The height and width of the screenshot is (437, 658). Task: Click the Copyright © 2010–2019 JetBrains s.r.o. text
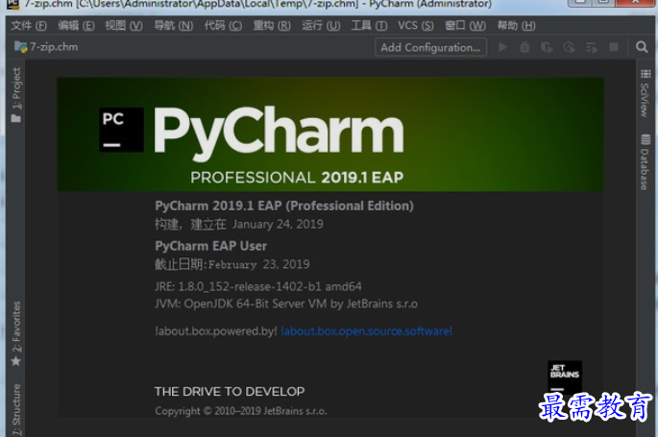point(241,411)
